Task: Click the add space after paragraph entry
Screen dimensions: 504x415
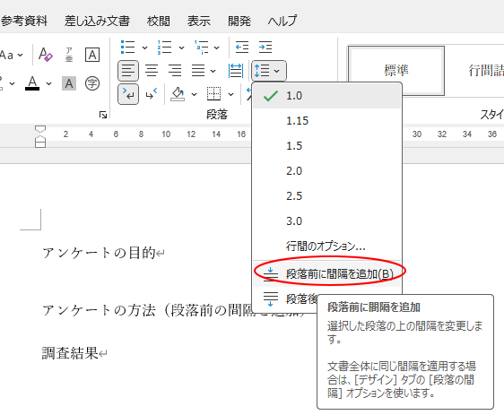Action: (285, 299)
